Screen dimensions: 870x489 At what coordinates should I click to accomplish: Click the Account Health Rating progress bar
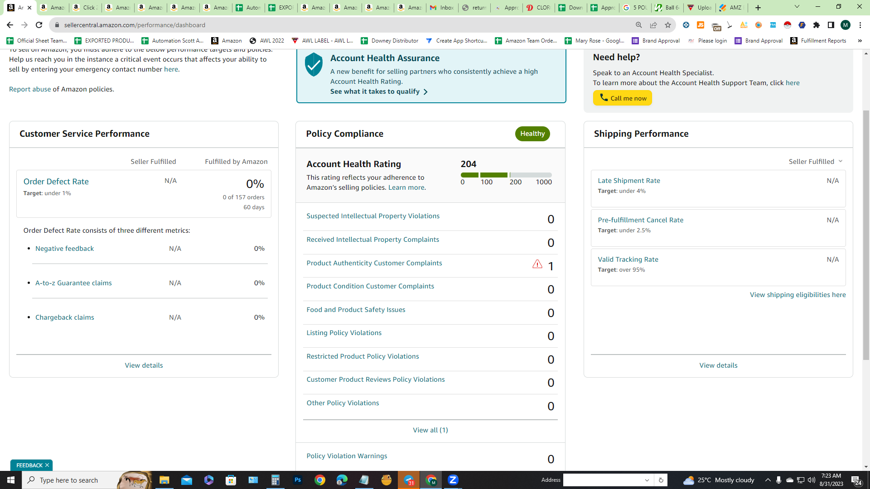(506, 175)
